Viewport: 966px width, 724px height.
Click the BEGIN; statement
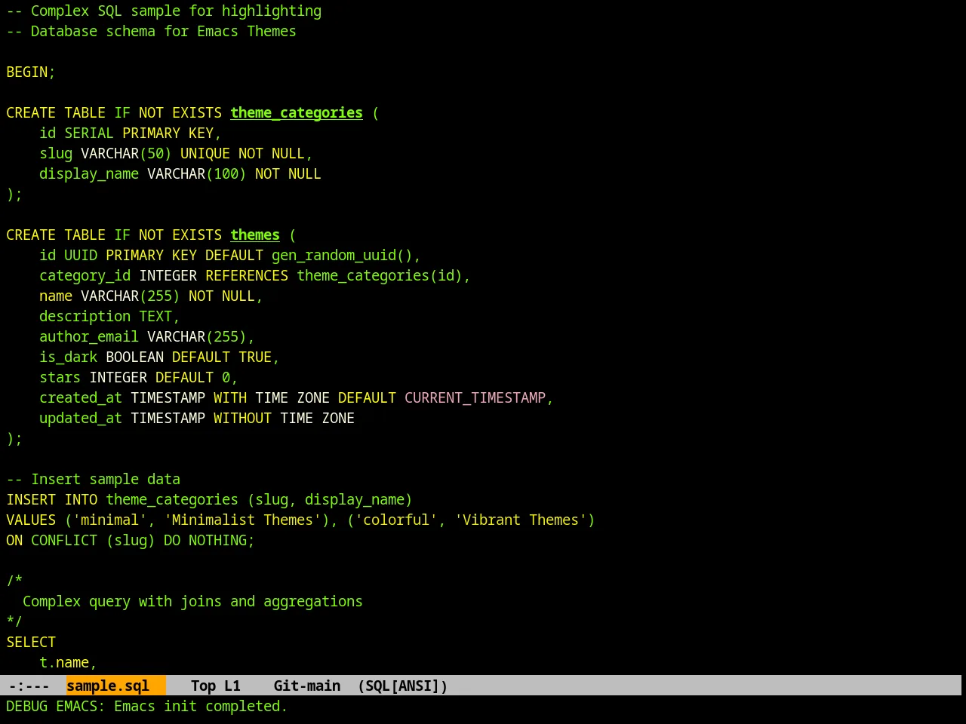[x=31, y=72]
